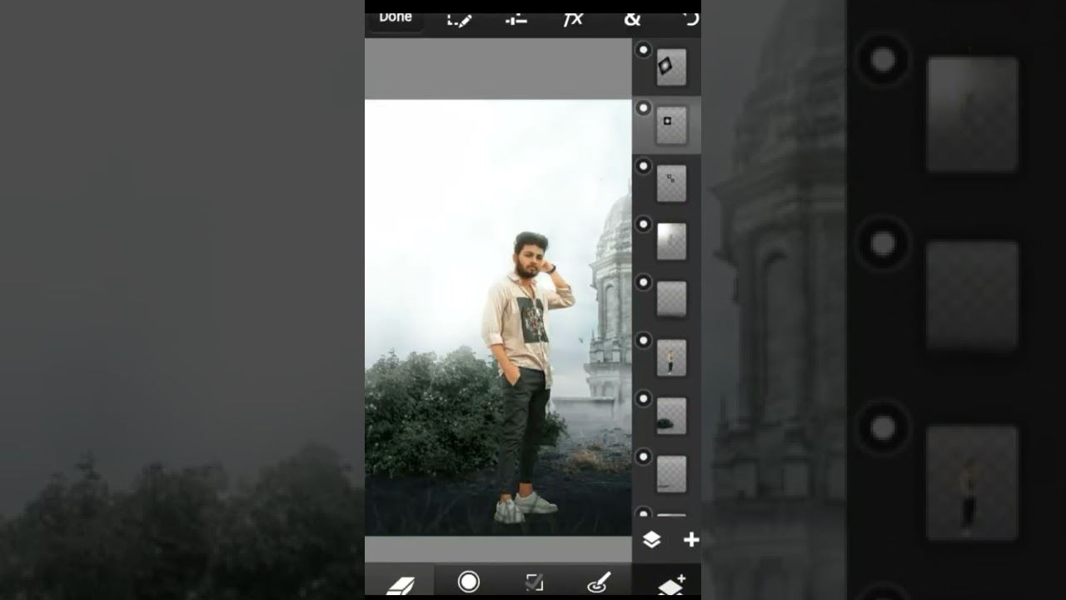Image resolution: width=1066 pixels, height=600 pixels.
Task: Select the empty transparent layer thumbnail
Action: click(671, 298)
